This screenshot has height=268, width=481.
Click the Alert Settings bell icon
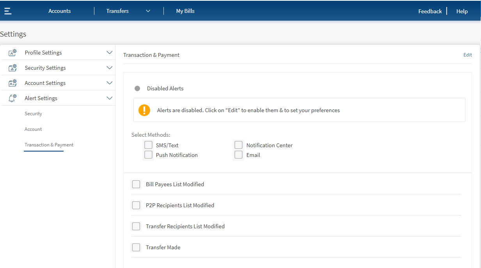[12, 98]
